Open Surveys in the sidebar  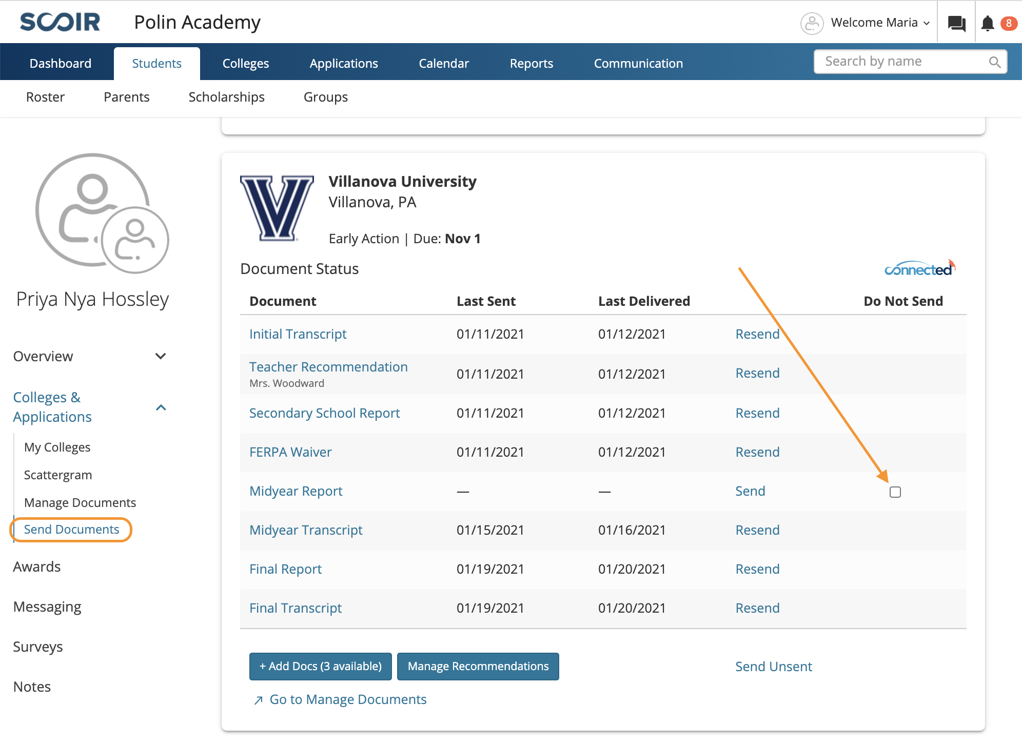click(38, 647)
